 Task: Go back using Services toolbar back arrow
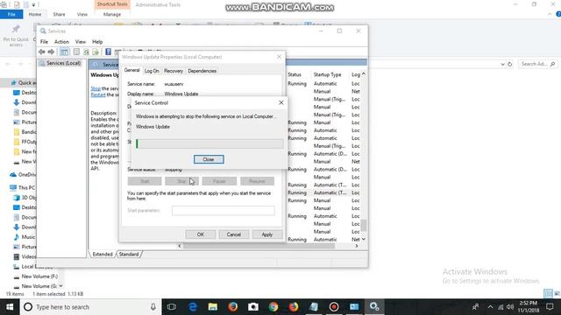coord(42,52)
